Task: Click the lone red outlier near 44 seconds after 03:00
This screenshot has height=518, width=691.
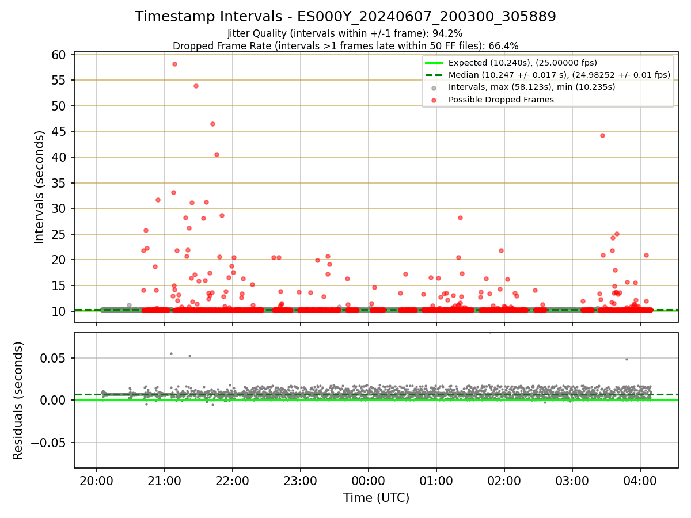Action: point(602,135)
